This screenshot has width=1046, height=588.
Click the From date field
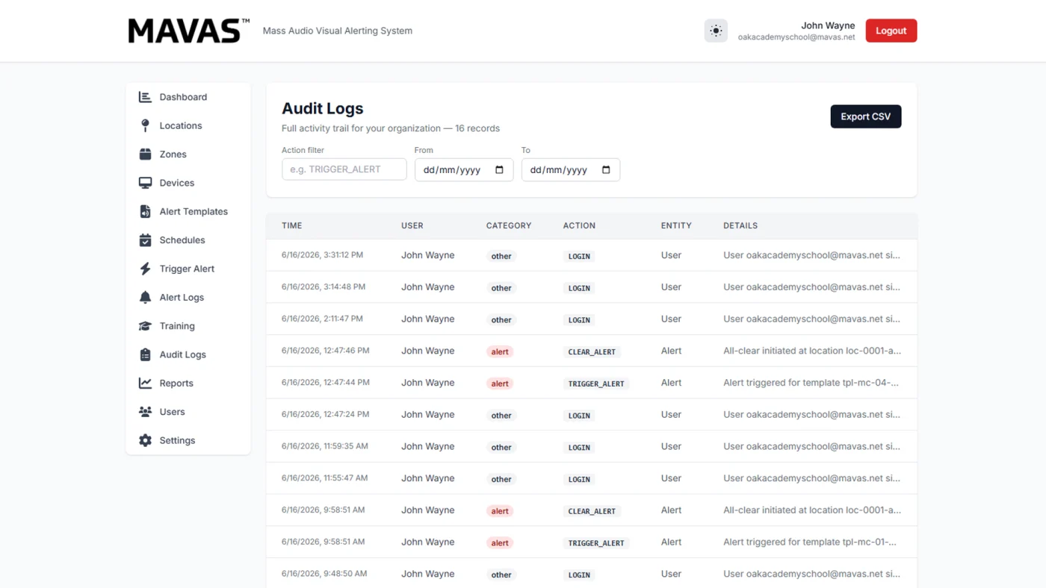(x=464, y=169)
